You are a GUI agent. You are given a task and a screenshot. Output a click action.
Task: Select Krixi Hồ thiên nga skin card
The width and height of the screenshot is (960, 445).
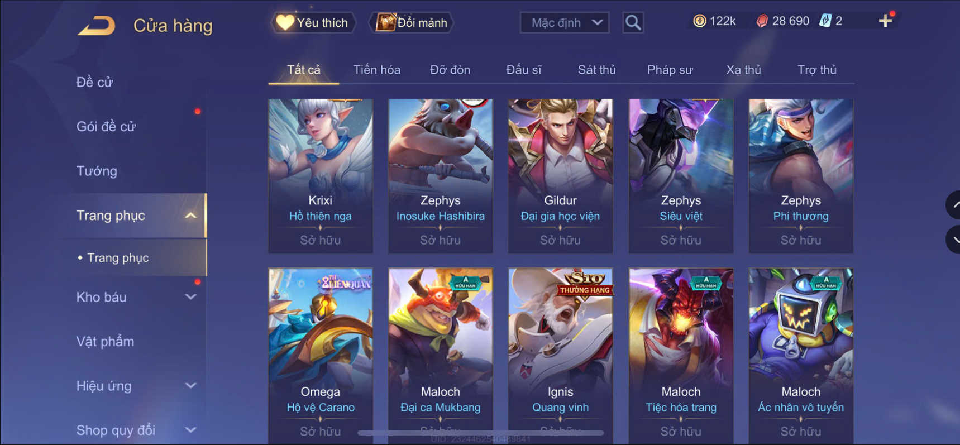click(x=321, y=176)
